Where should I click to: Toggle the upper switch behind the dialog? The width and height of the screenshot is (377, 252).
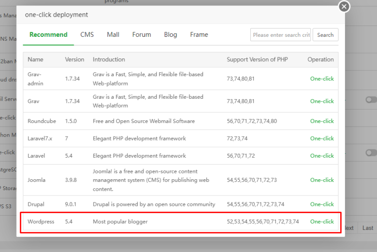(371, 100)
